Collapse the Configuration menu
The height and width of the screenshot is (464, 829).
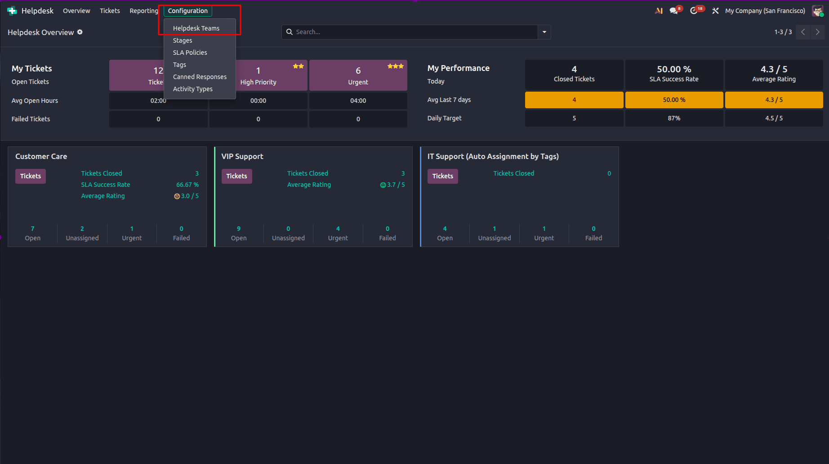[188, 11]
